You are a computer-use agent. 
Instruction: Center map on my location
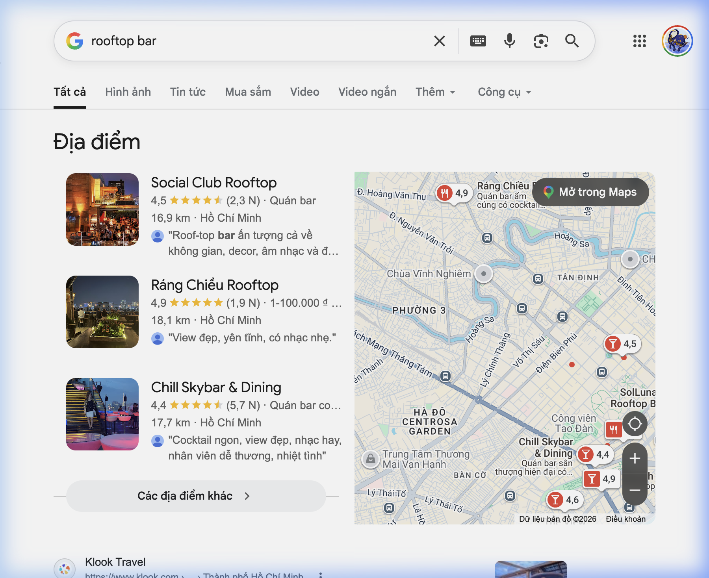(x=635, y=424)
